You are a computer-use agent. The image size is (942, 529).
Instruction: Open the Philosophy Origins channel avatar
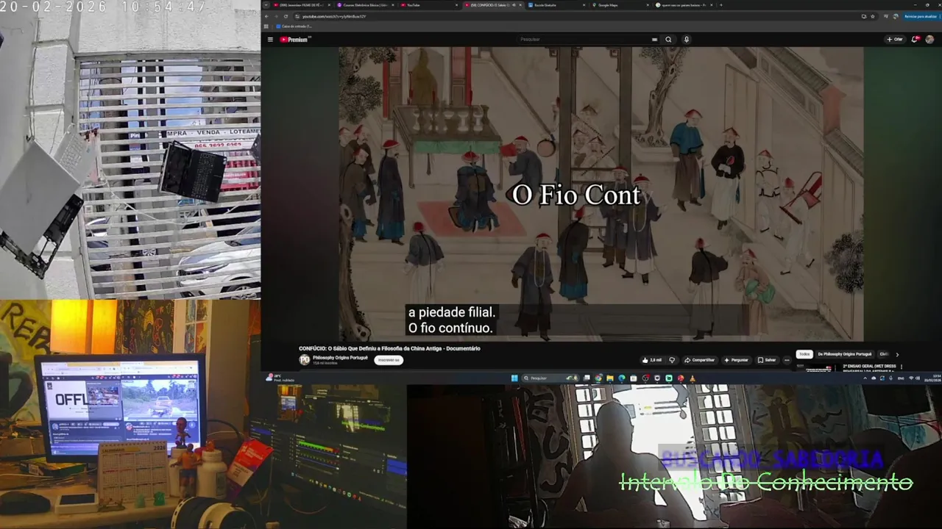pyautogui.click(x=304, y=360)
